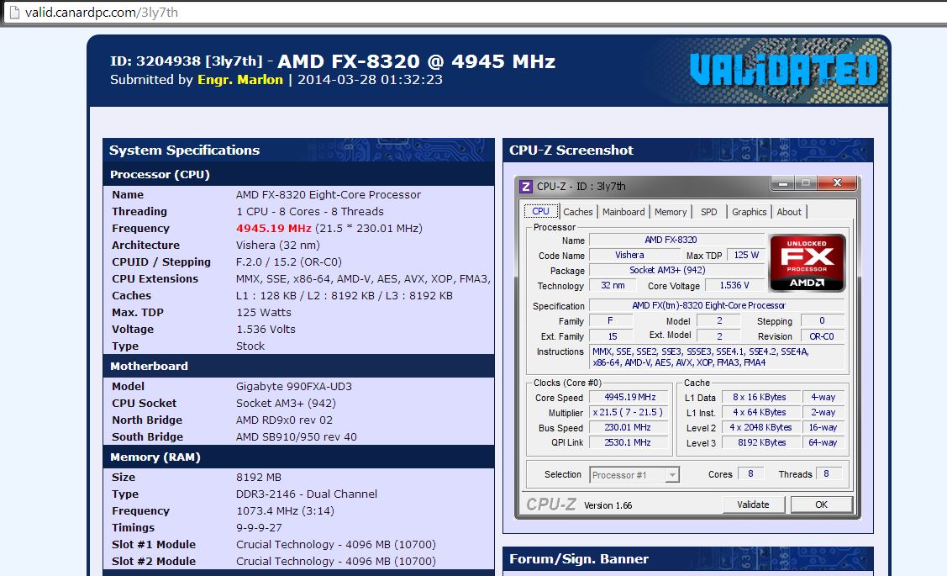
Task: Click the Core Voltage 1.536 V field
Action: click(x=734, y=285)
